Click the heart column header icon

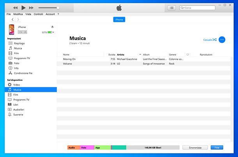pos(188,55)
